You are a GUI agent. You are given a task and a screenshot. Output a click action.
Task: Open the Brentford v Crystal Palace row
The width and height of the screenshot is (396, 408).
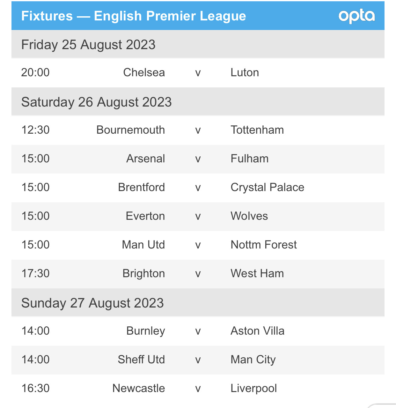(198, 188)
